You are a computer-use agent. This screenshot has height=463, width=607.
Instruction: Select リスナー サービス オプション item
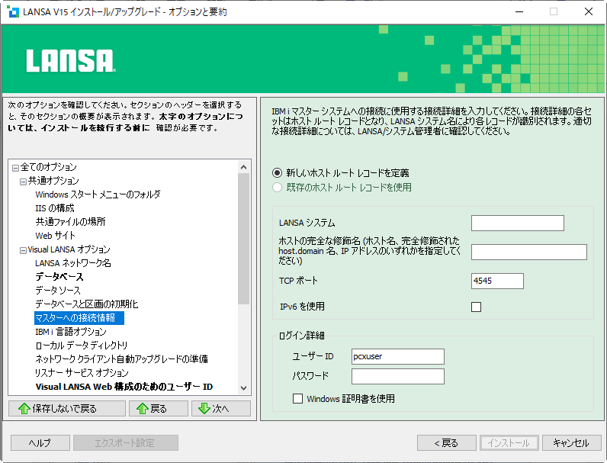pyautogui.click(x=82, y=373)
